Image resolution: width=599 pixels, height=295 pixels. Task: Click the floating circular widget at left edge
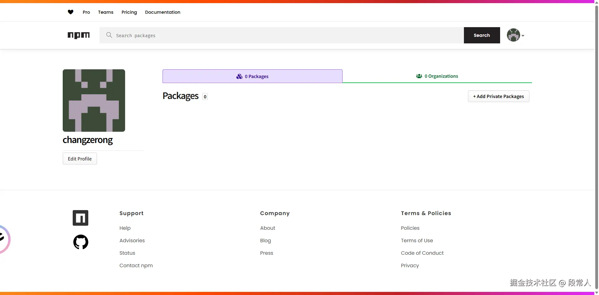[x=4, y=239]
